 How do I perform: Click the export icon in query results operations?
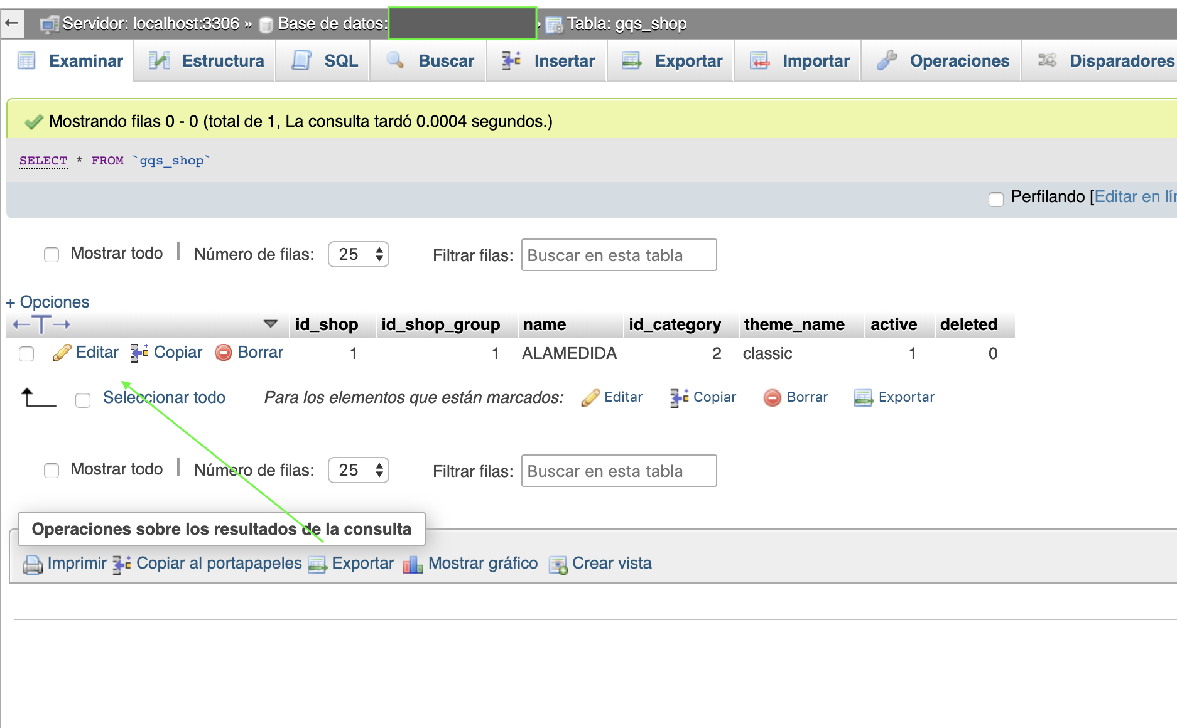[318, 564]
